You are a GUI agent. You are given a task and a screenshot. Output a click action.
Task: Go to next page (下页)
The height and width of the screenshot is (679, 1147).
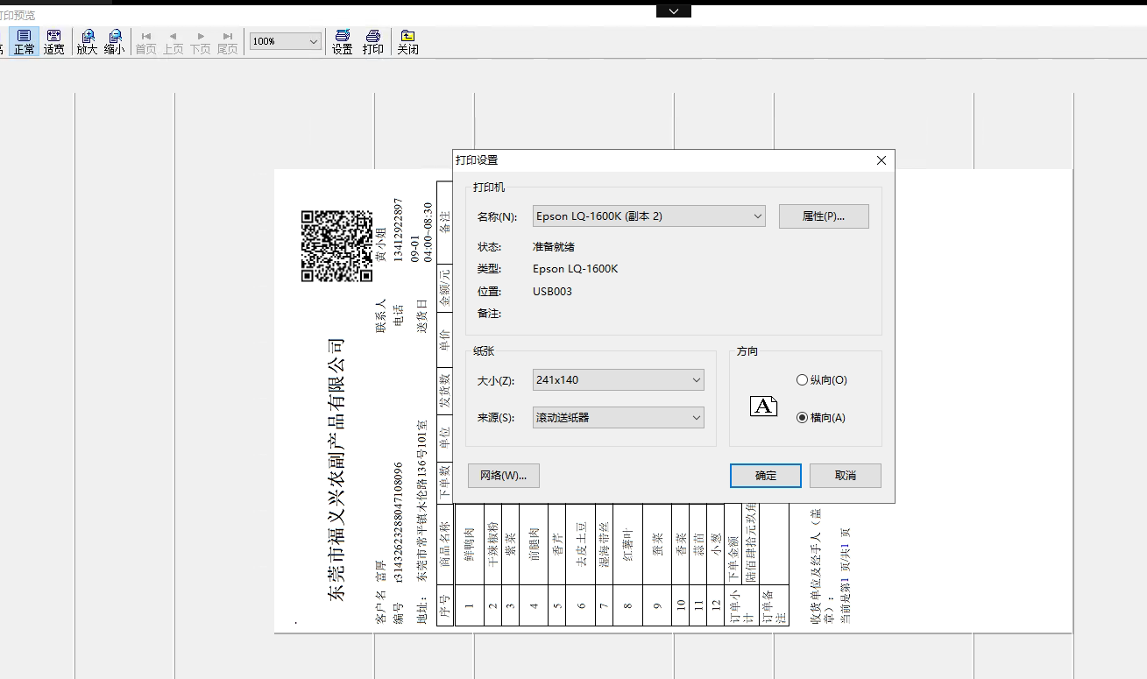201,41
